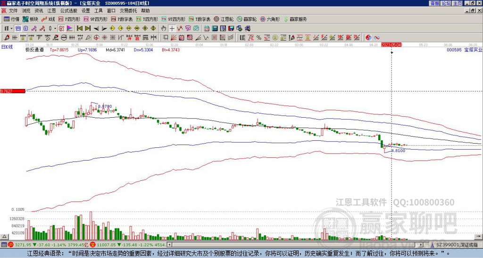Open the 帮助 menu

click(145, 11)
